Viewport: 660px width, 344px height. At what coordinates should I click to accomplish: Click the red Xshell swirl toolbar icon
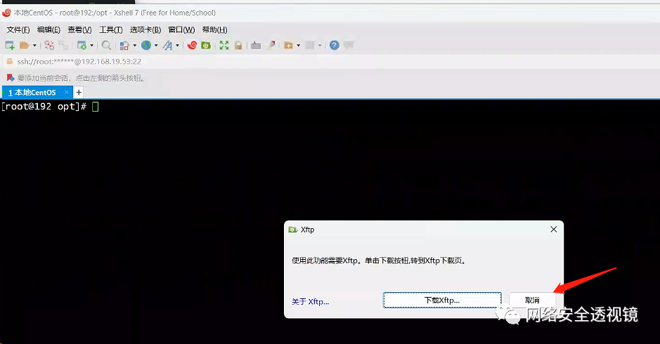click(x=192, y=45)
